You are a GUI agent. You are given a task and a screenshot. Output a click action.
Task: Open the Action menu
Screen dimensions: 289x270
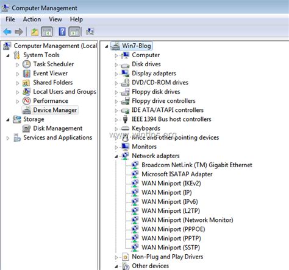point(32,19)
